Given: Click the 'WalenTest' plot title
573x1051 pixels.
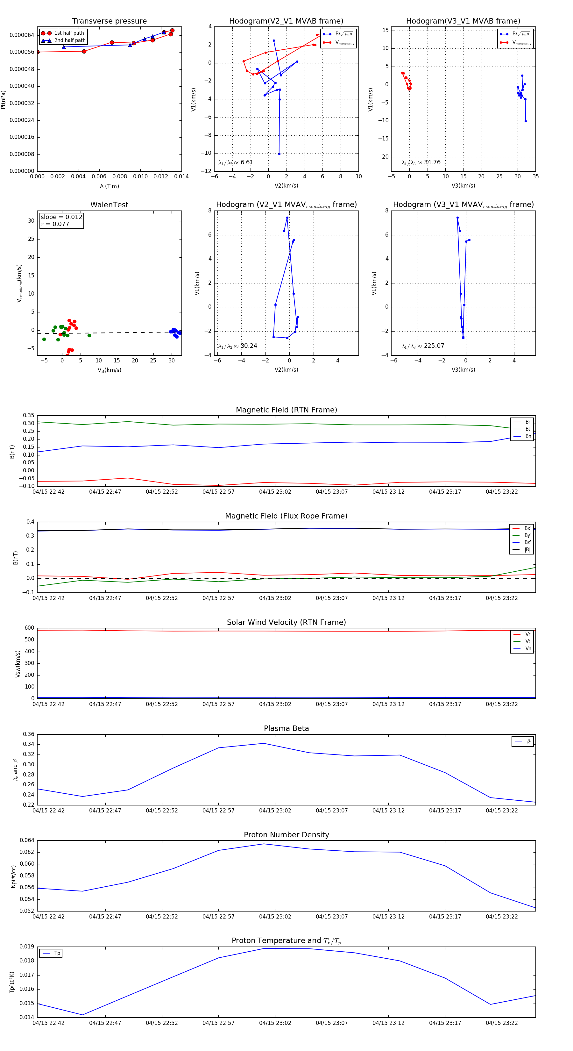Looking at the screenshot, I should (109, 205).
